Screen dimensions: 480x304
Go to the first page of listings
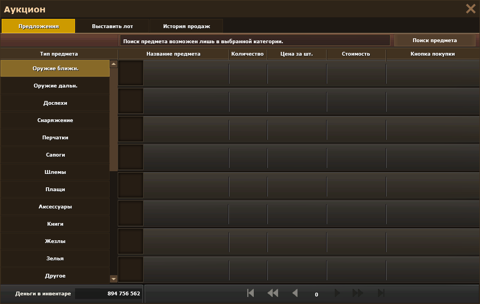(x=251, y=293)
